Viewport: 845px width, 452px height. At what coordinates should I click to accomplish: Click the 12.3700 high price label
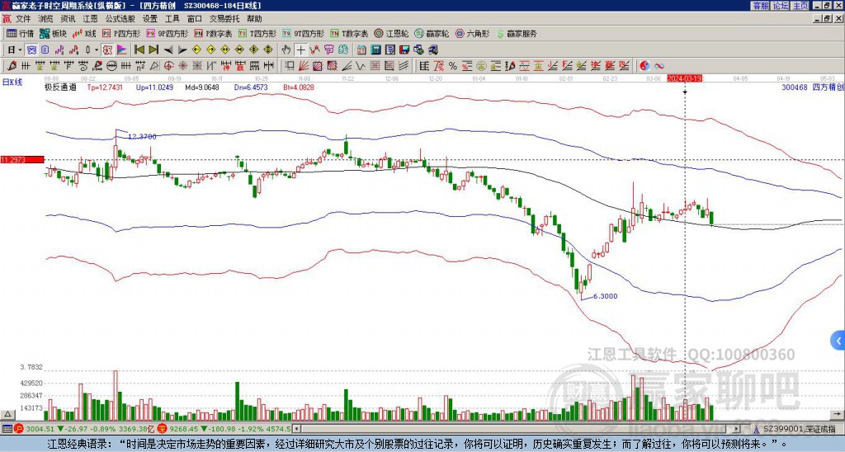click(142, 137)
